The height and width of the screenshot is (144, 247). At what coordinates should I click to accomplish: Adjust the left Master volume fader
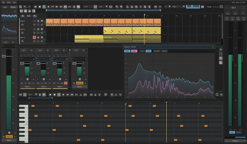coord(4,56)
